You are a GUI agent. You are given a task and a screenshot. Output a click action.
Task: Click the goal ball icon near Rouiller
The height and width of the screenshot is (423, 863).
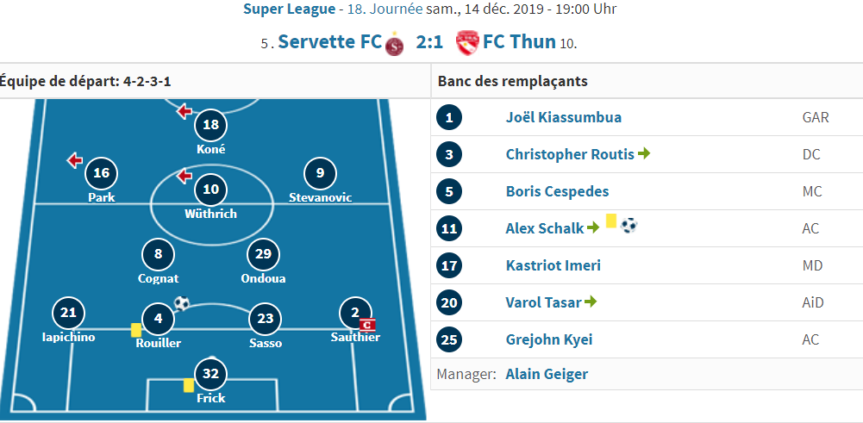tap(182, 303)
